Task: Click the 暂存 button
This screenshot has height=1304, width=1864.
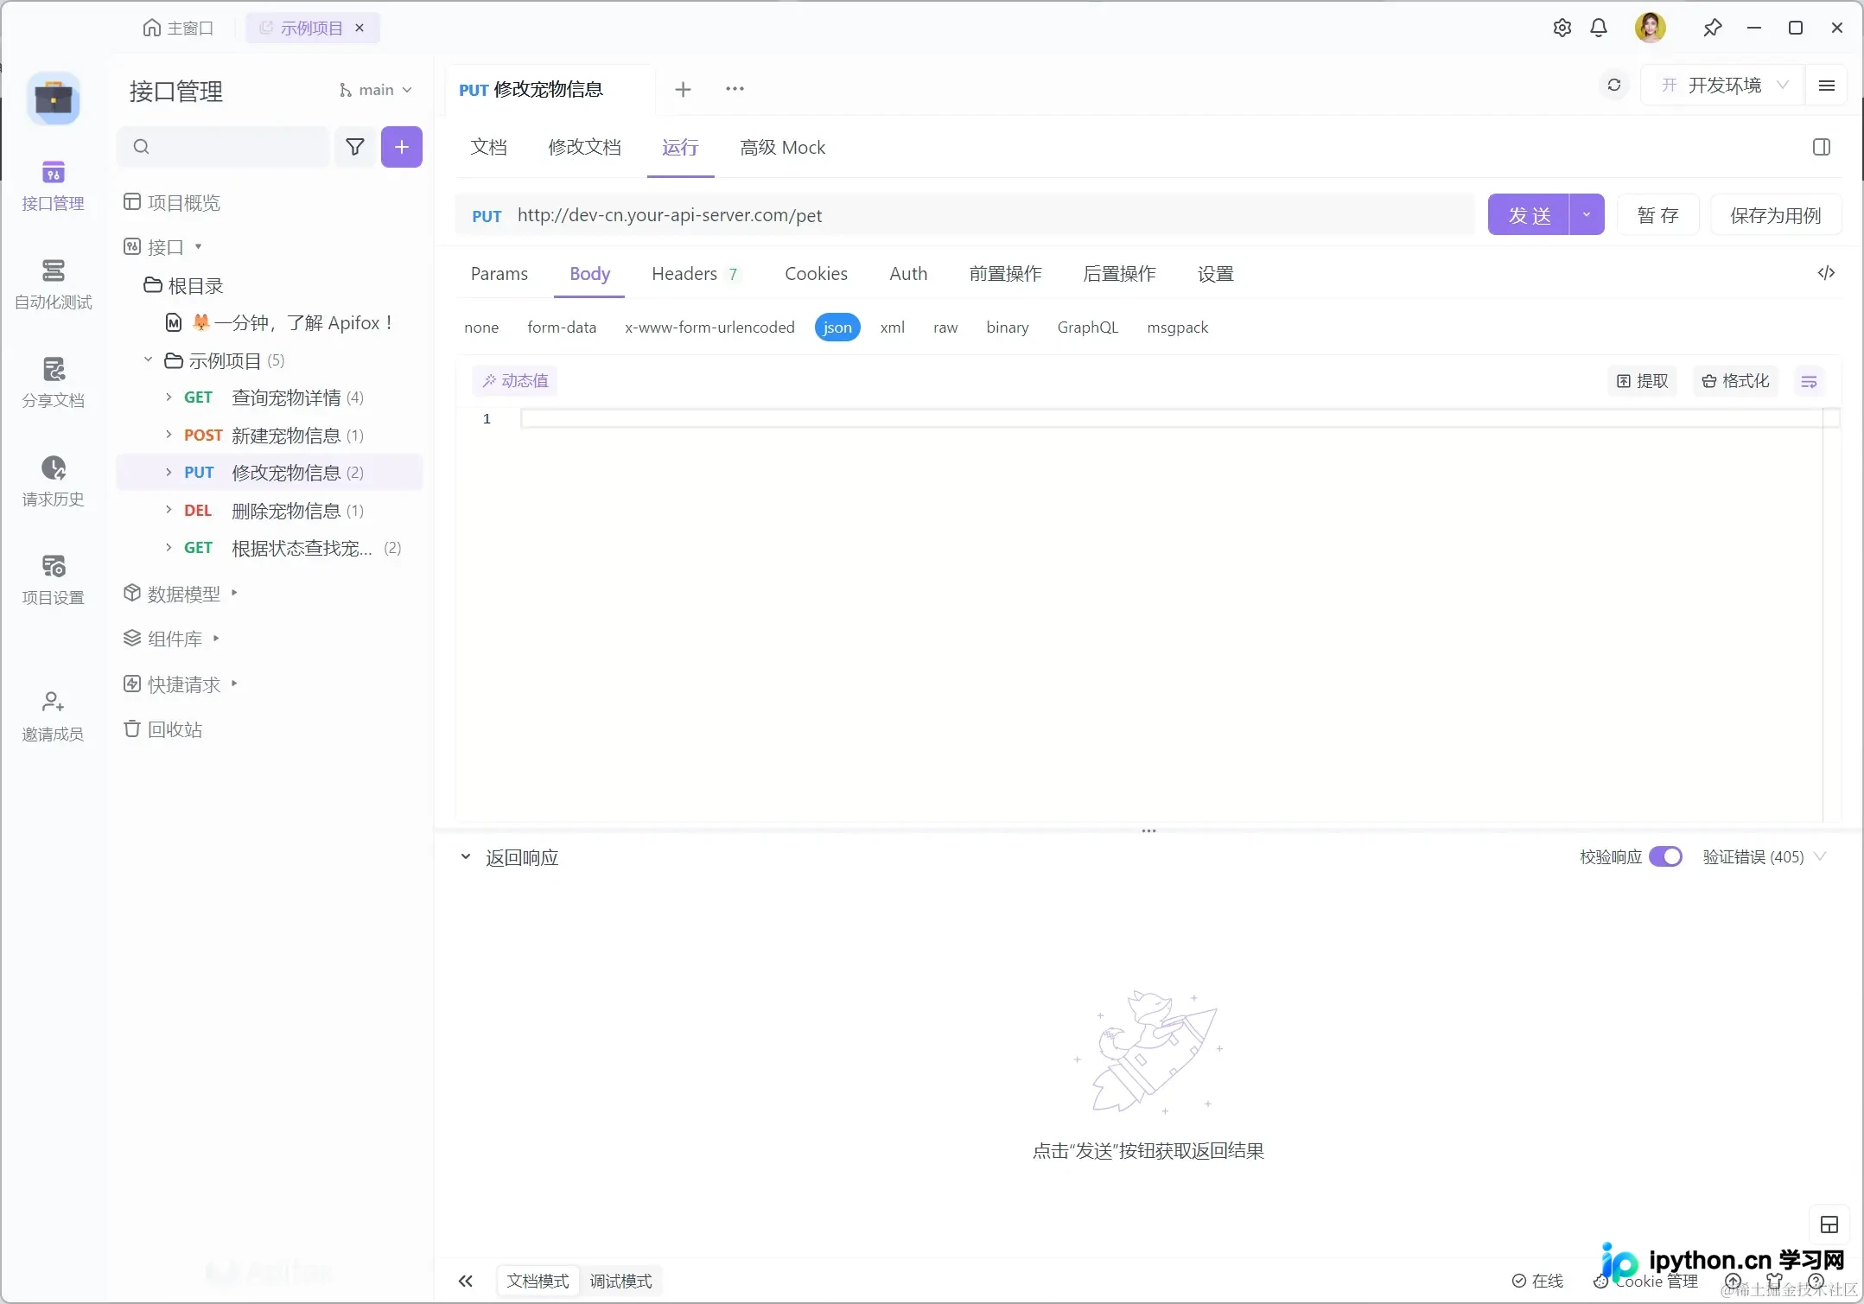Action: pos(1657,215)
